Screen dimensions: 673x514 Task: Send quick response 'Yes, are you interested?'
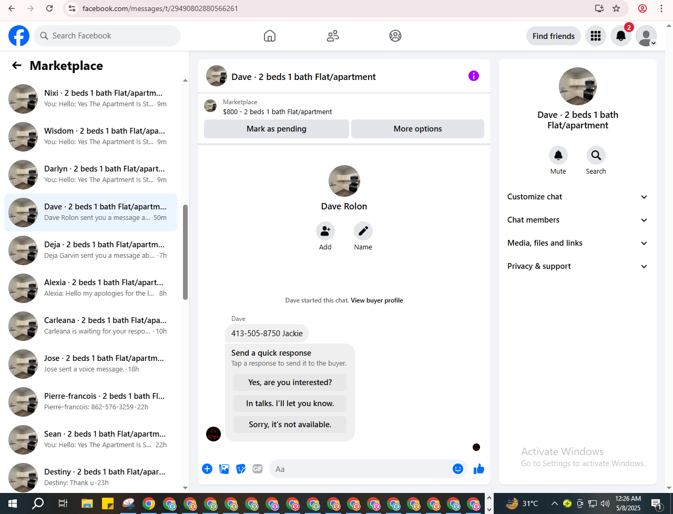tap(290, 382)
